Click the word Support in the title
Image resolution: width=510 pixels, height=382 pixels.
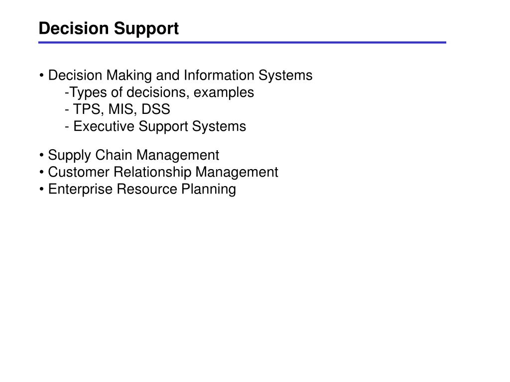(x=146, y=29)
